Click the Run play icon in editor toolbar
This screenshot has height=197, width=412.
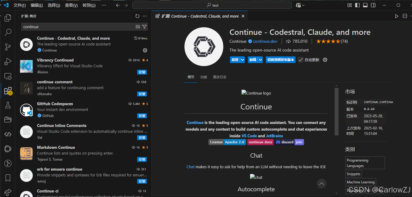tap(397, 16)
